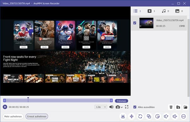Viewport: 190px width, 122px height.
Task: Click Mehr aufnehmen button
Action: 13,116
